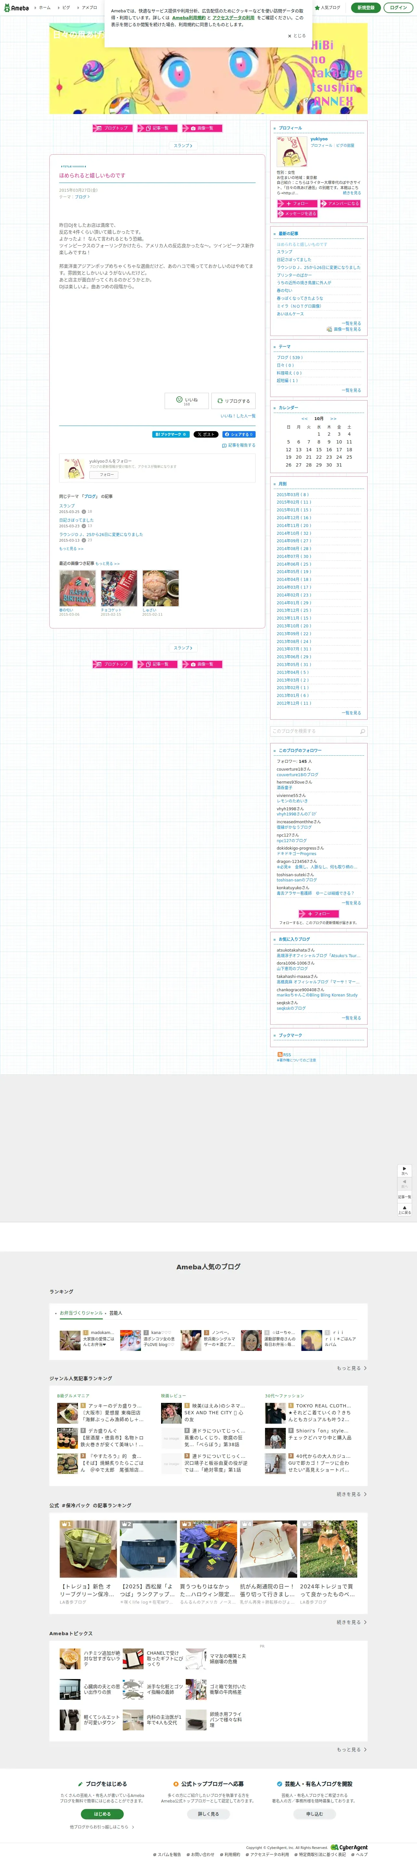Click the リブログする button
The image size is (417, 1860).
[x=234, y=401]
